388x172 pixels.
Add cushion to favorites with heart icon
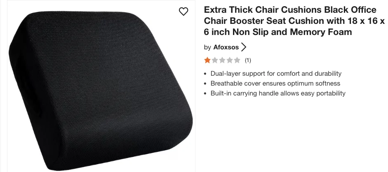tap(183, 12)
